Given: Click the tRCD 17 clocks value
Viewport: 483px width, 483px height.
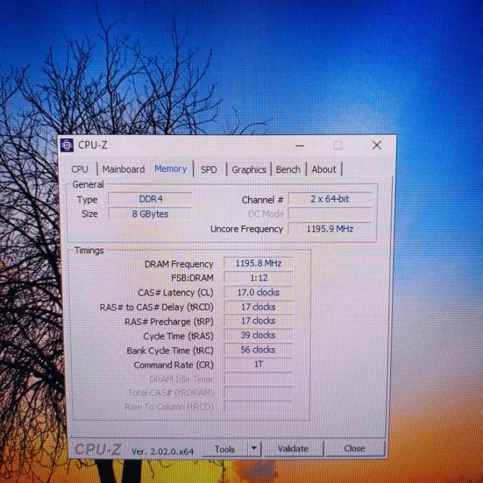Looking at the screenshot, I should (x=258, y=307).
